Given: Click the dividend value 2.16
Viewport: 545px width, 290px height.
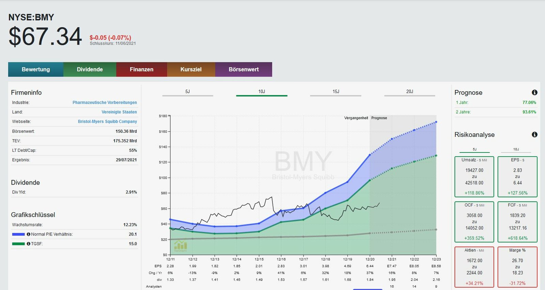Looking at the screenshot, I should coord(436,280).
